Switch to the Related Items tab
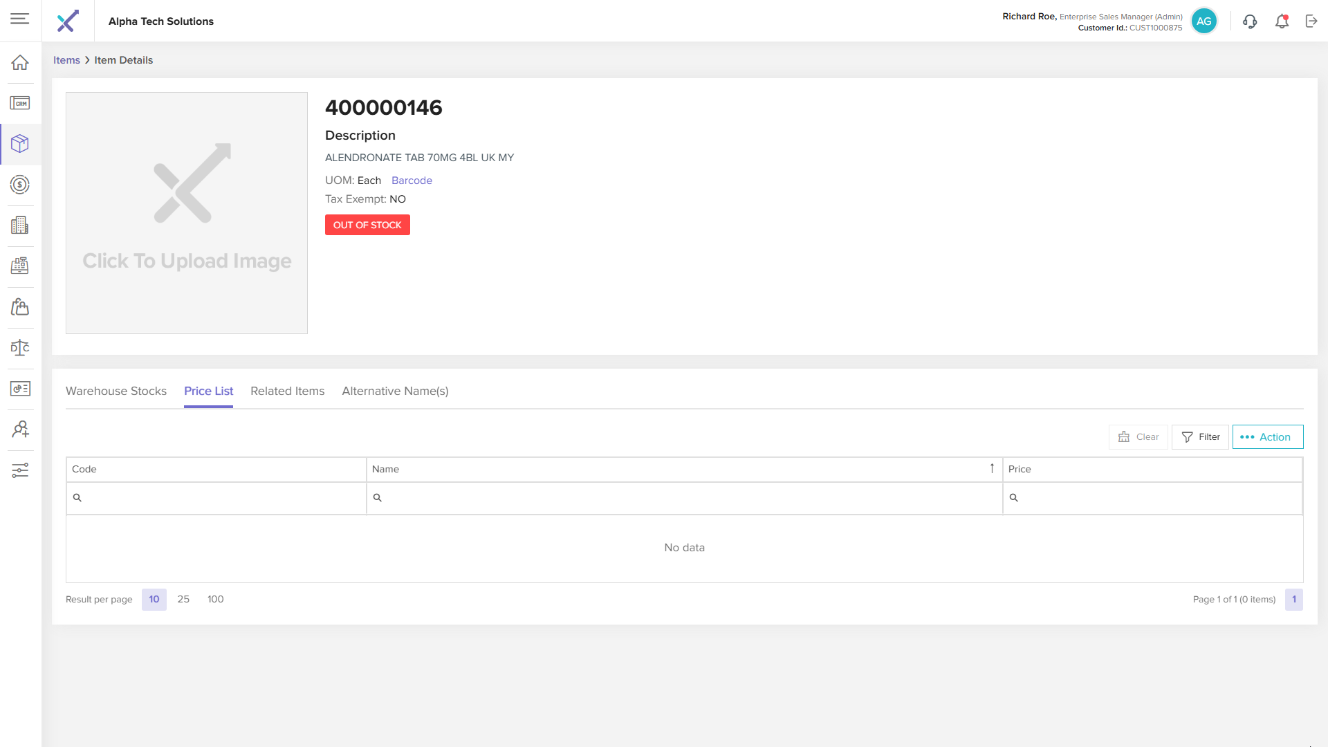1328x747 pixels. (x=287, y=391)
